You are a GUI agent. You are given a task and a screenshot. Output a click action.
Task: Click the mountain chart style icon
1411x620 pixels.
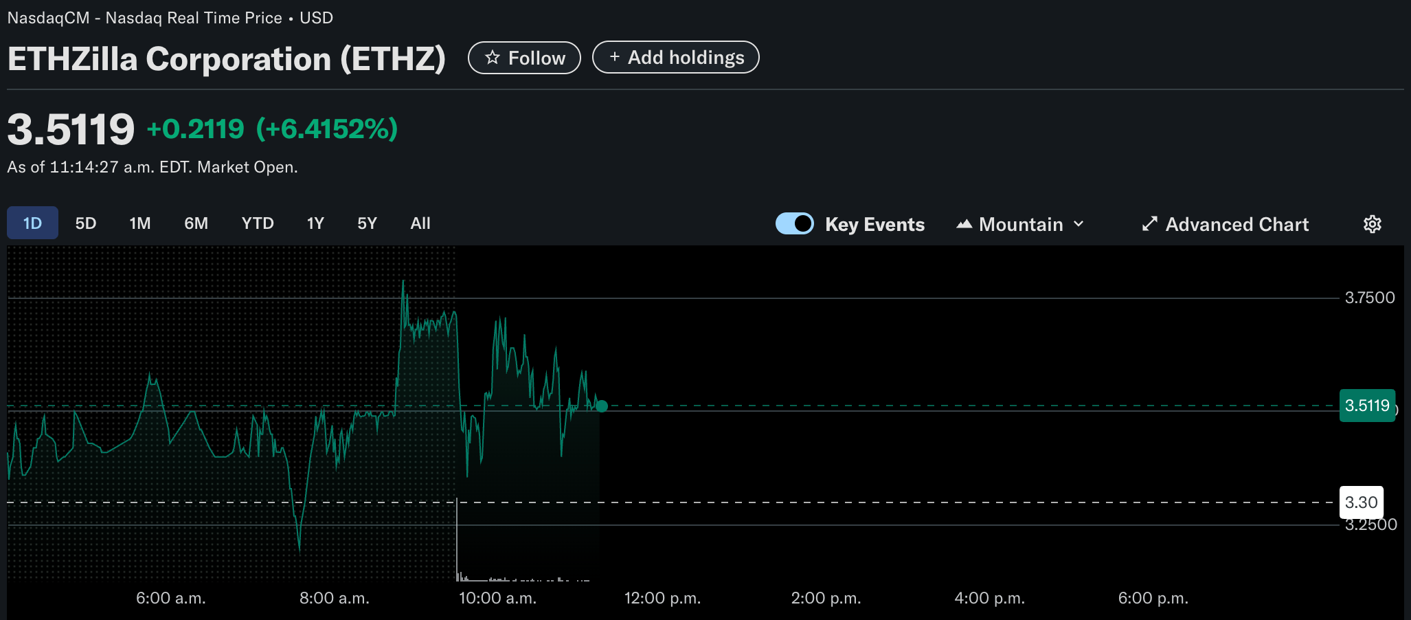964,223
